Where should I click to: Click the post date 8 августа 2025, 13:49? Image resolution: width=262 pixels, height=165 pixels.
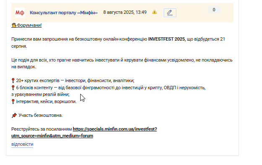coord(125,12)
